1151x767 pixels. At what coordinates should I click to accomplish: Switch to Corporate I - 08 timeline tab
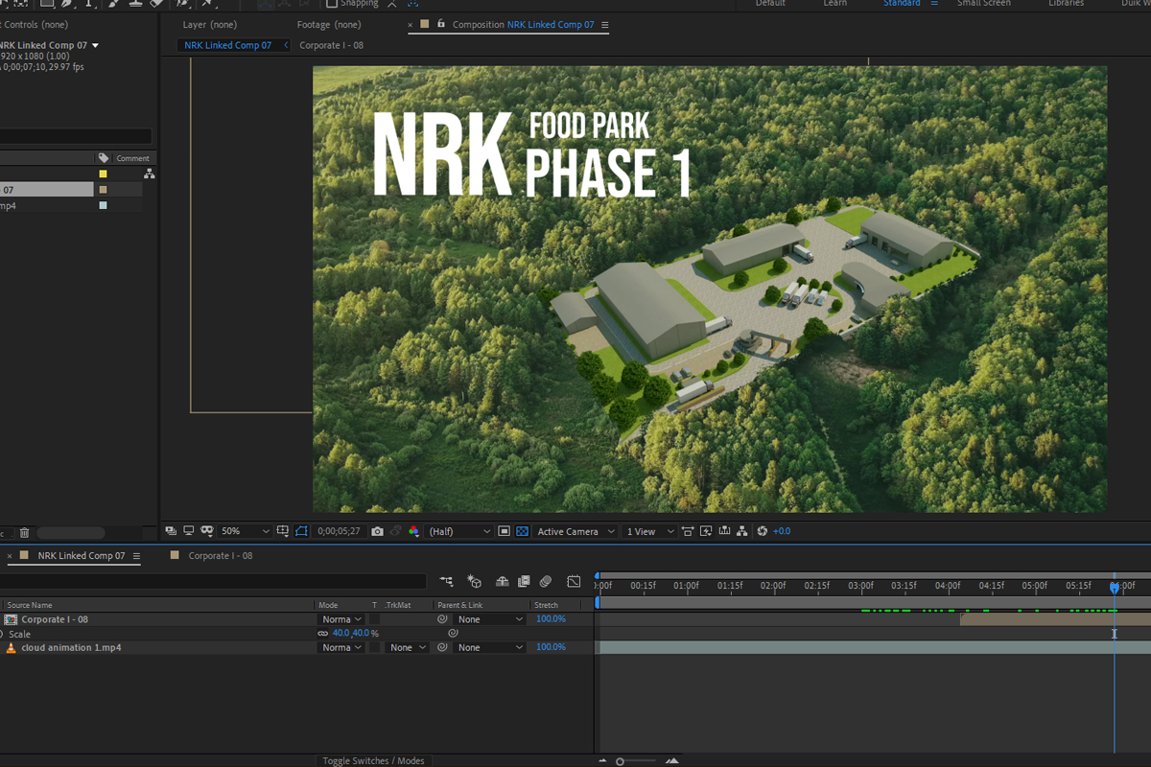221,556
